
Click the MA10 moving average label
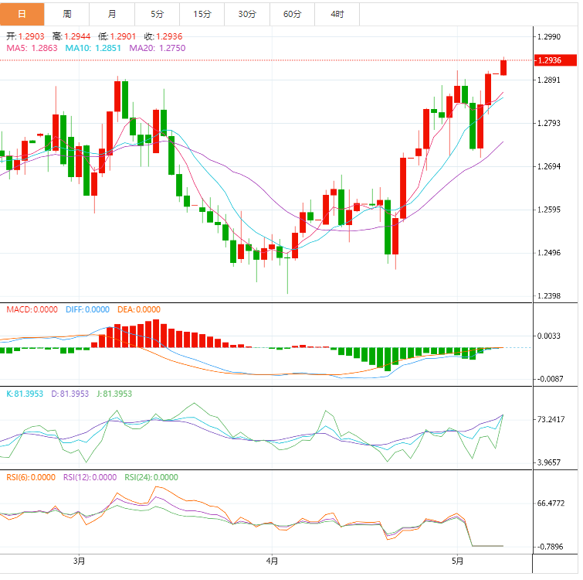(93, 48)
